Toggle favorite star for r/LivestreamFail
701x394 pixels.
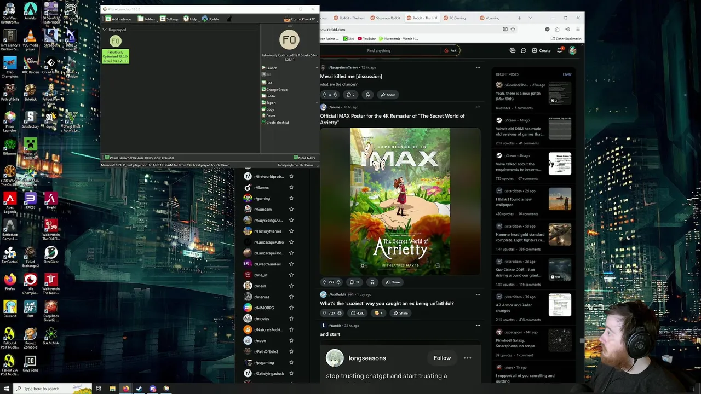click(x=291, y=264)
